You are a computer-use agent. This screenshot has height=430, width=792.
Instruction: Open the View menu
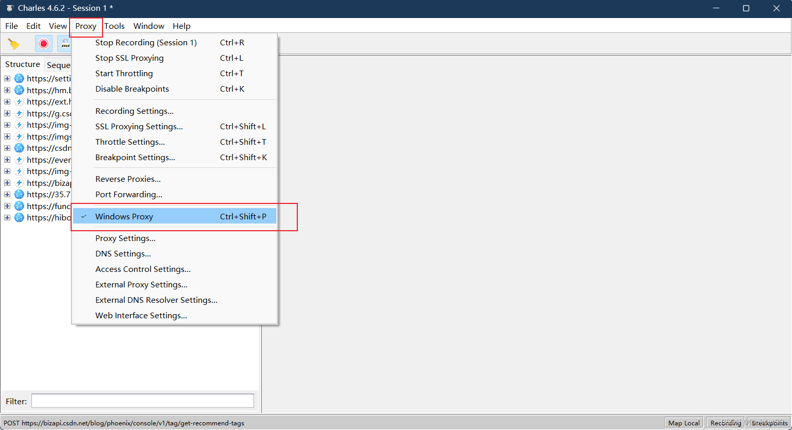(x=58, y=26)
